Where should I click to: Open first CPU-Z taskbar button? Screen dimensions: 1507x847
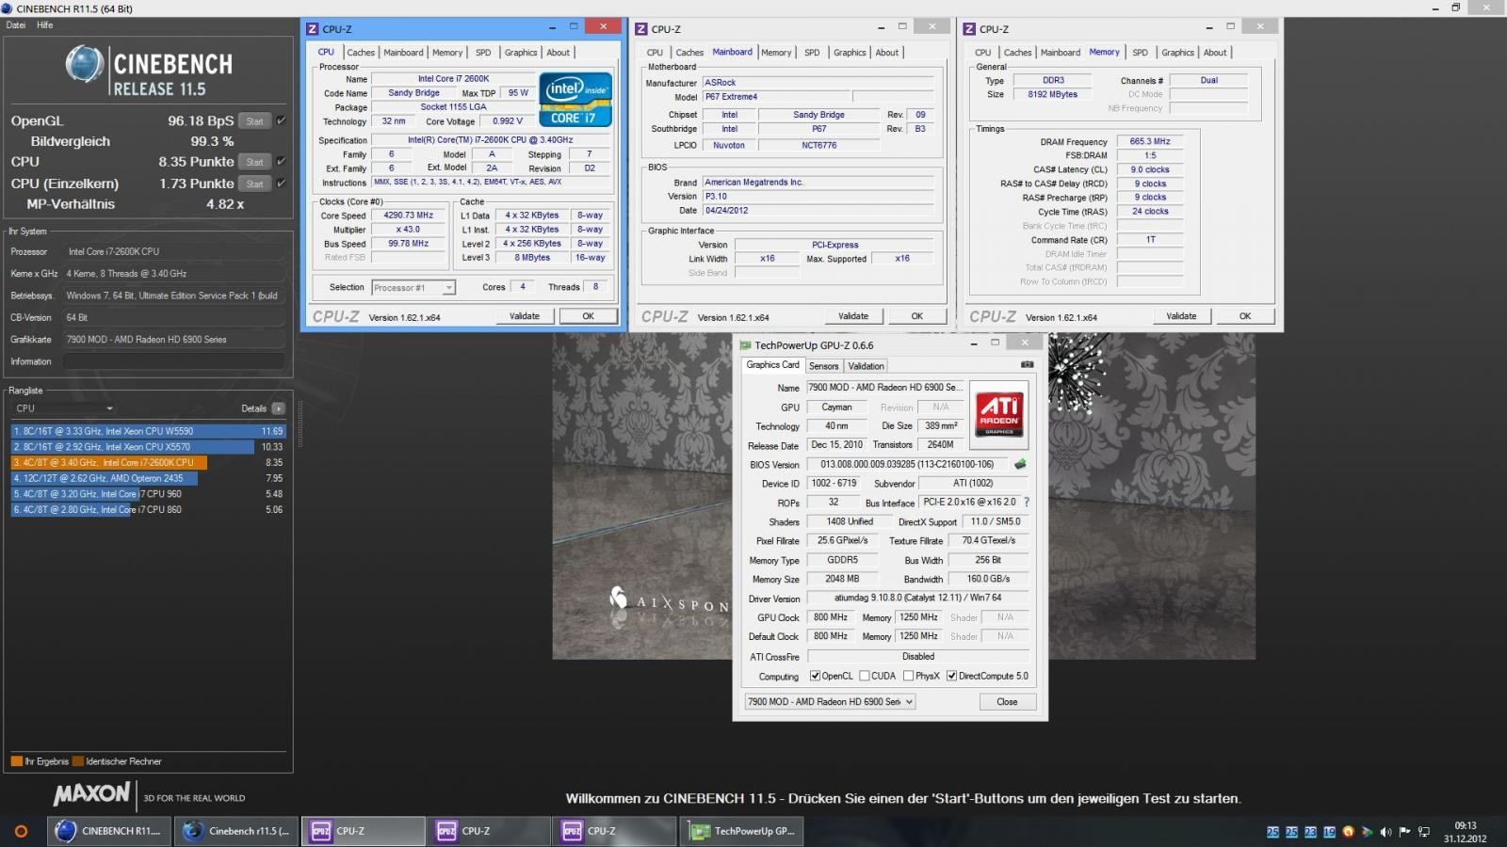364,831
